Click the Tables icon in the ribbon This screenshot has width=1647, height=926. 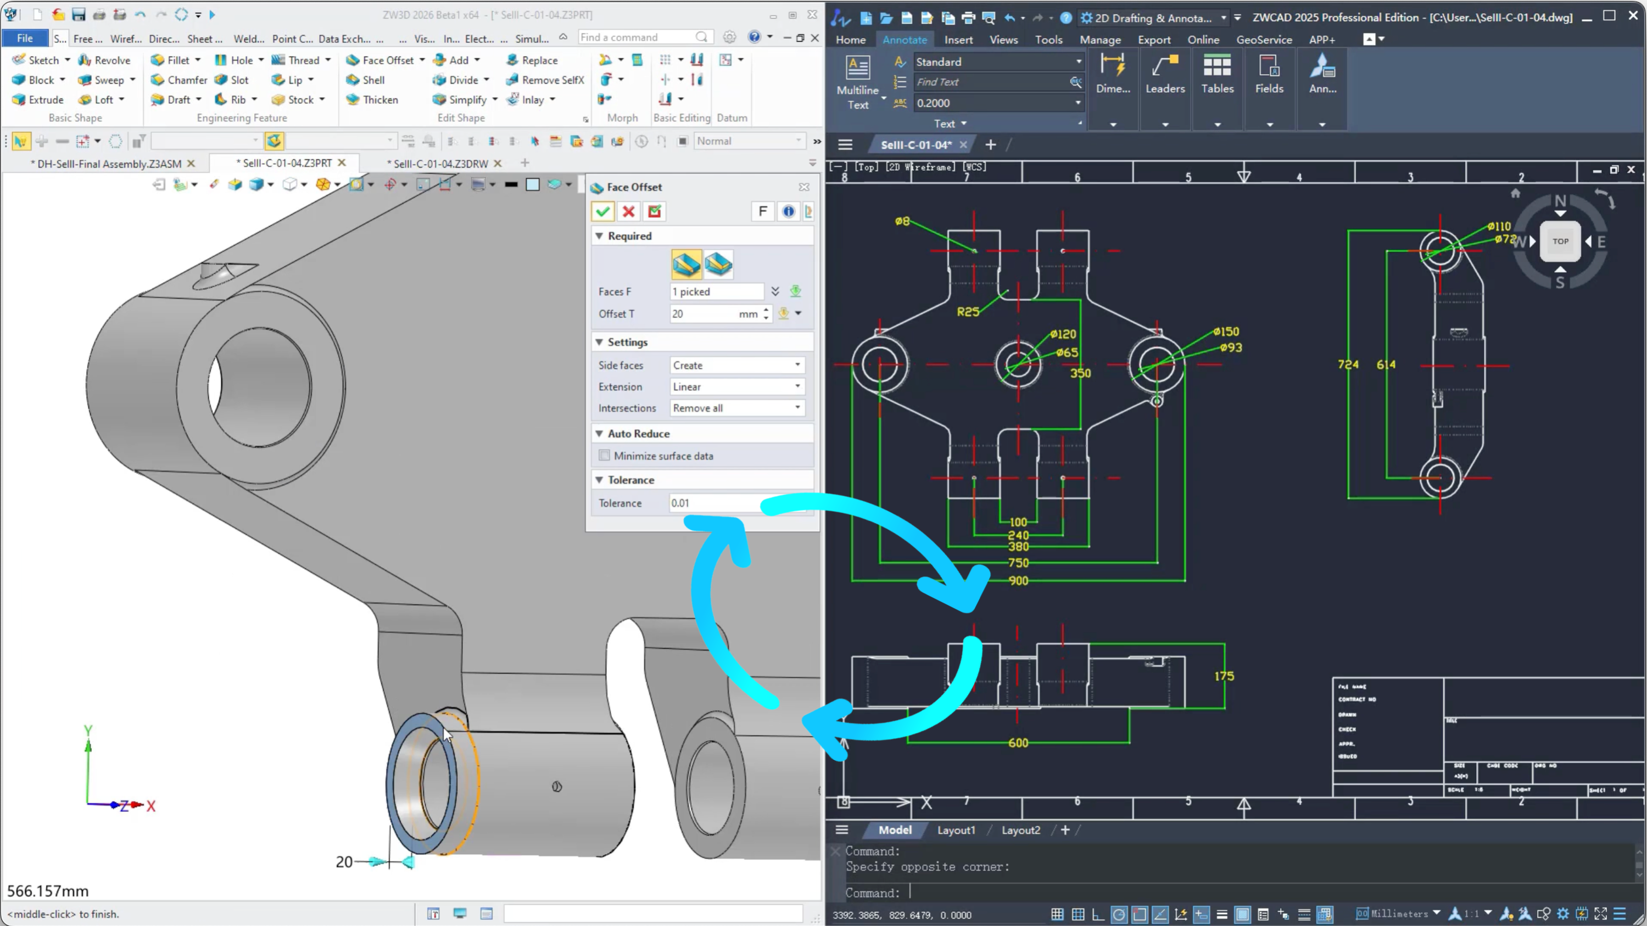point(1216,66)
